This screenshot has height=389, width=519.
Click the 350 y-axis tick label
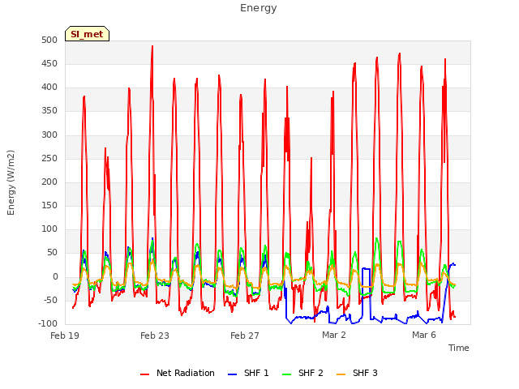49,111
